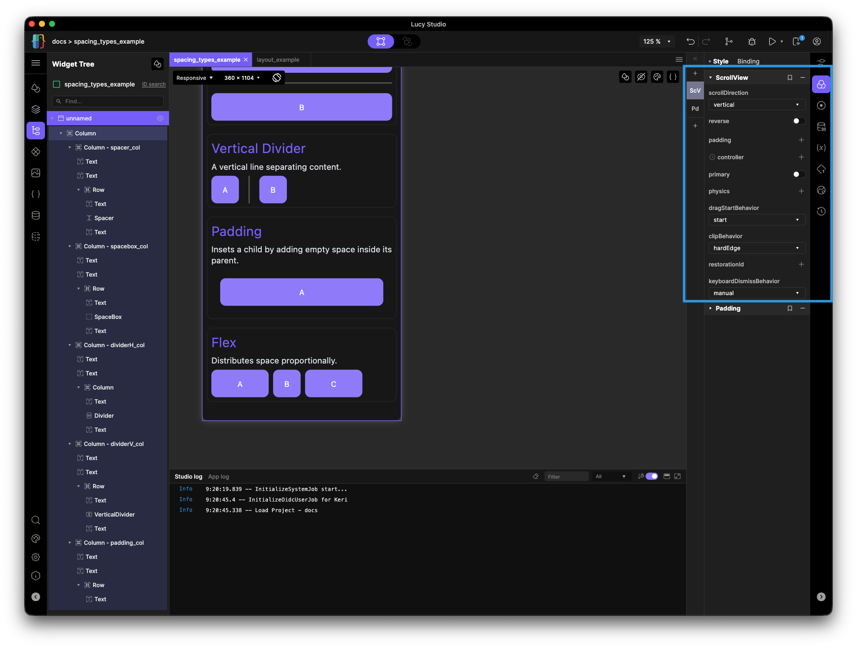Open the database icon in left sidebar

point(36,215)
